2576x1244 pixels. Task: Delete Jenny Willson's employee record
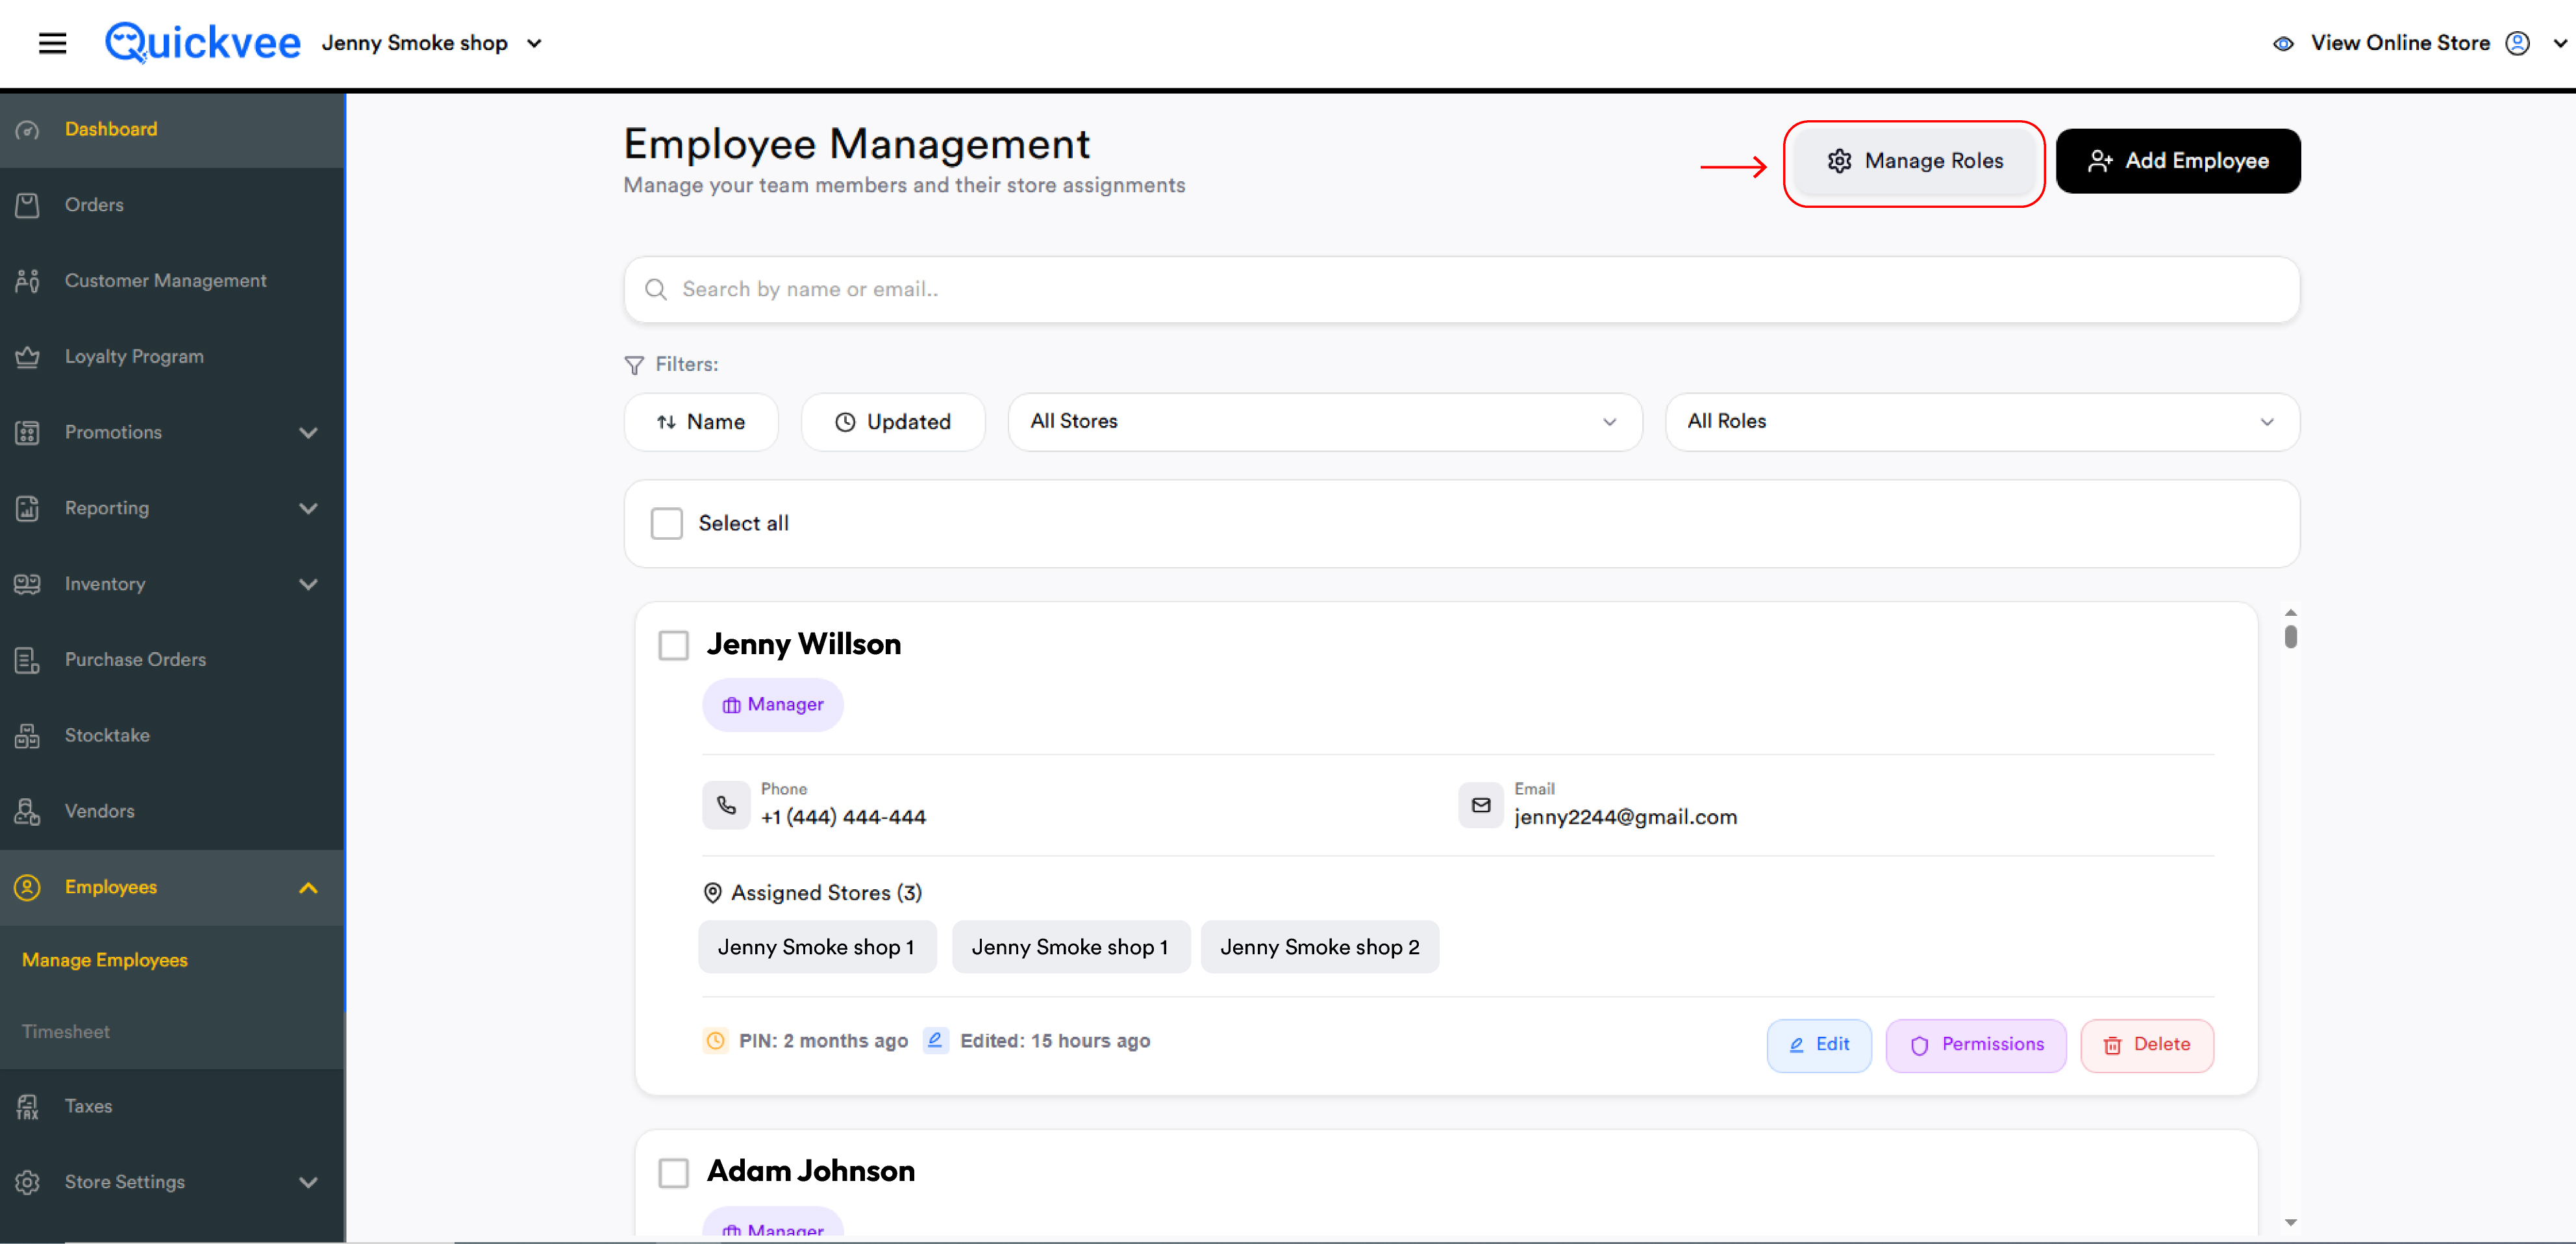click(2147, 1045)
